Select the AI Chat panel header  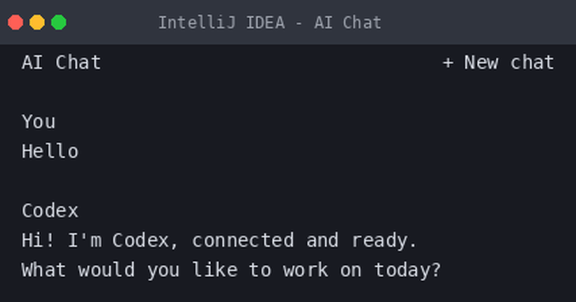[61, 63]
